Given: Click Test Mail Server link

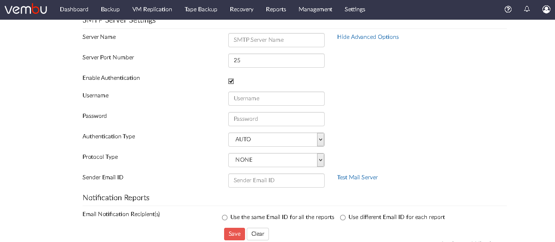Looking at the screenshot, I should [x=357, y=177].
